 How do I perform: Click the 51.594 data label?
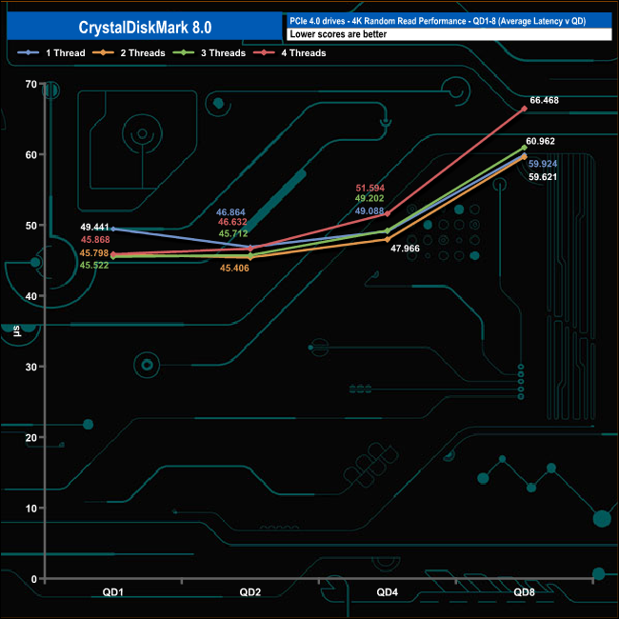coord(369,188)
